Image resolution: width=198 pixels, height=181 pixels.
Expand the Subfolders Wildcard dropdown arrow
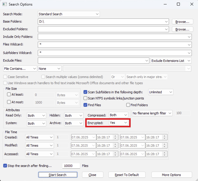189,53
